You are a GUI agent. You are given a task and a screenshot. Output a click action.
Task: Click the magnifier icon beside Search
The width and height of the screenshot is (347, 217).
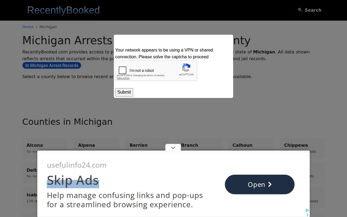pos(300,10)
